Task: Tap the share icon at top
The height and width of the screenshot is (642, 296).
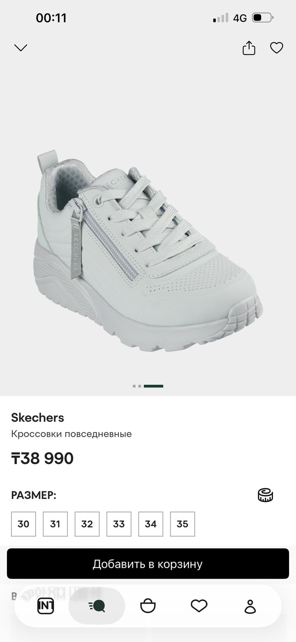Action: click(249, 48)
